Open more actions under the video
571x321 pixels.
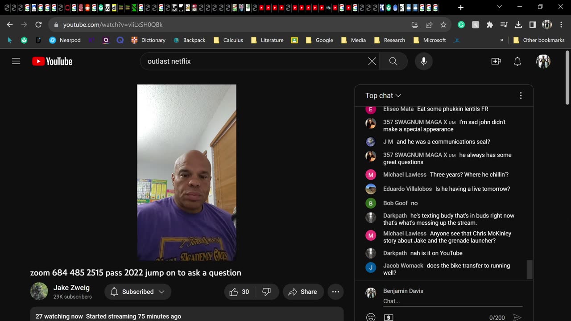[335, 292]
